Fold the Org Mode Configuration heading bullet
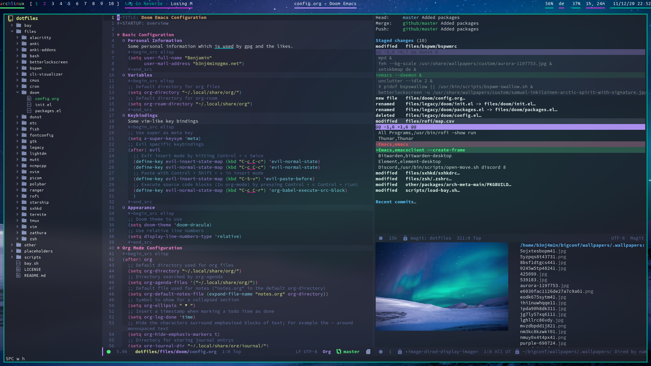The height and width of the screenshot is (366, 651). point(118,248)
